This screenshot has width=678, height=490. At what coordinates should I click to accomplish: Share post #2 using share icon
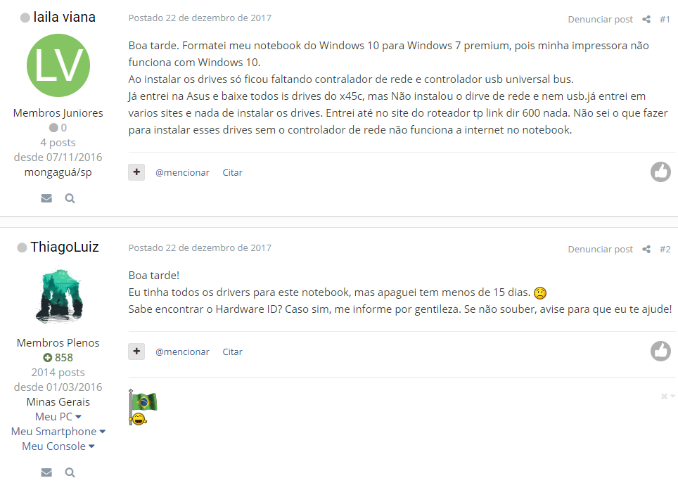646,250
